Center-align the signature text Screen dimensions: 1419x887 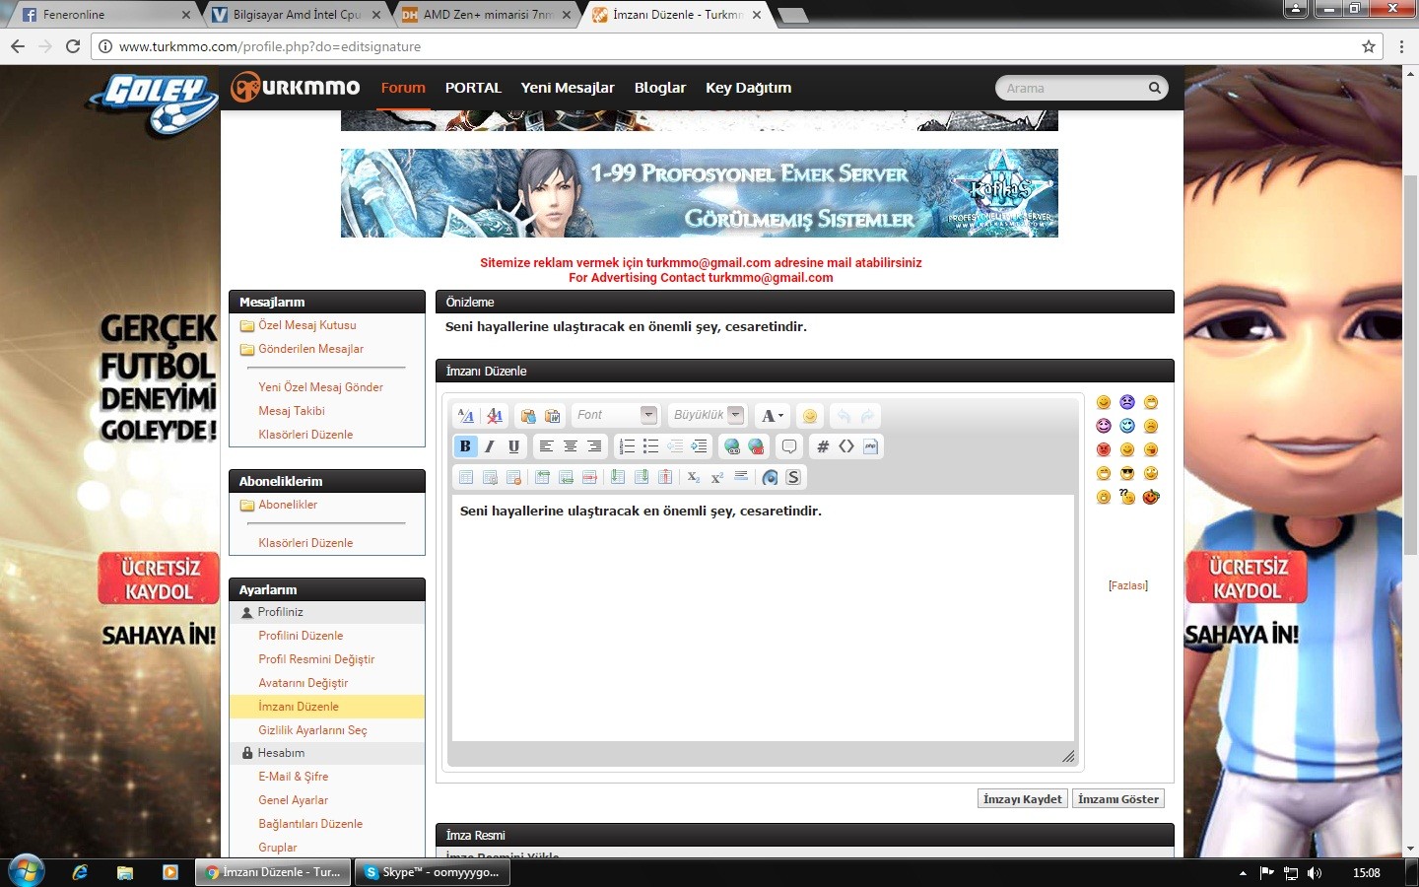point(571,446)
